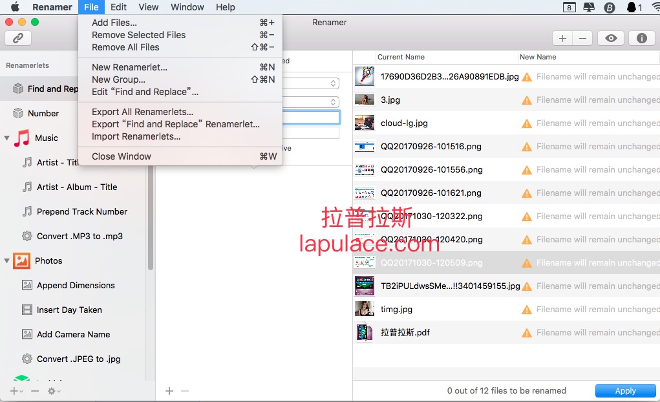660x402 pixels.
Task: Click the thumbnail of TB2iPULdwsSMe jpg file
Action: [x=365, y=286]
